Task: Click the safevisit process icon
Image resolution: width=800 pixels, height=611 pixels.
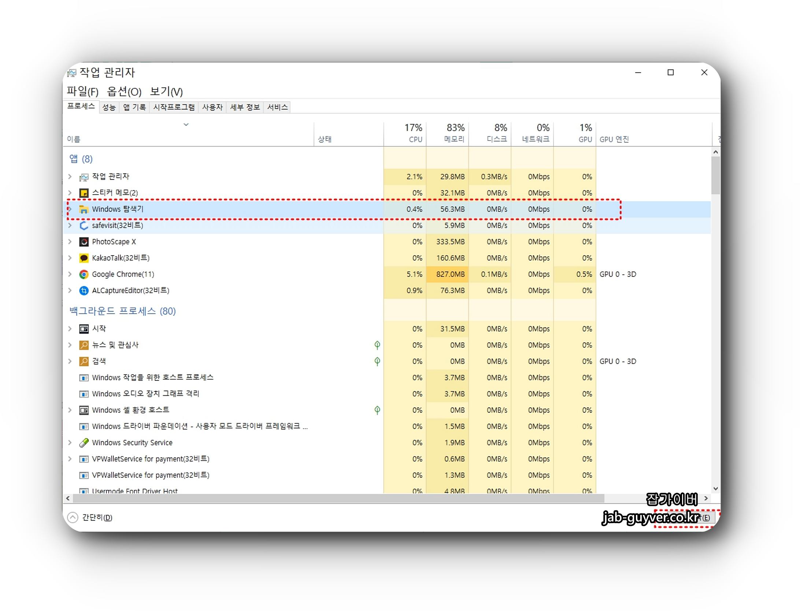Action: (x=84, y=226)
